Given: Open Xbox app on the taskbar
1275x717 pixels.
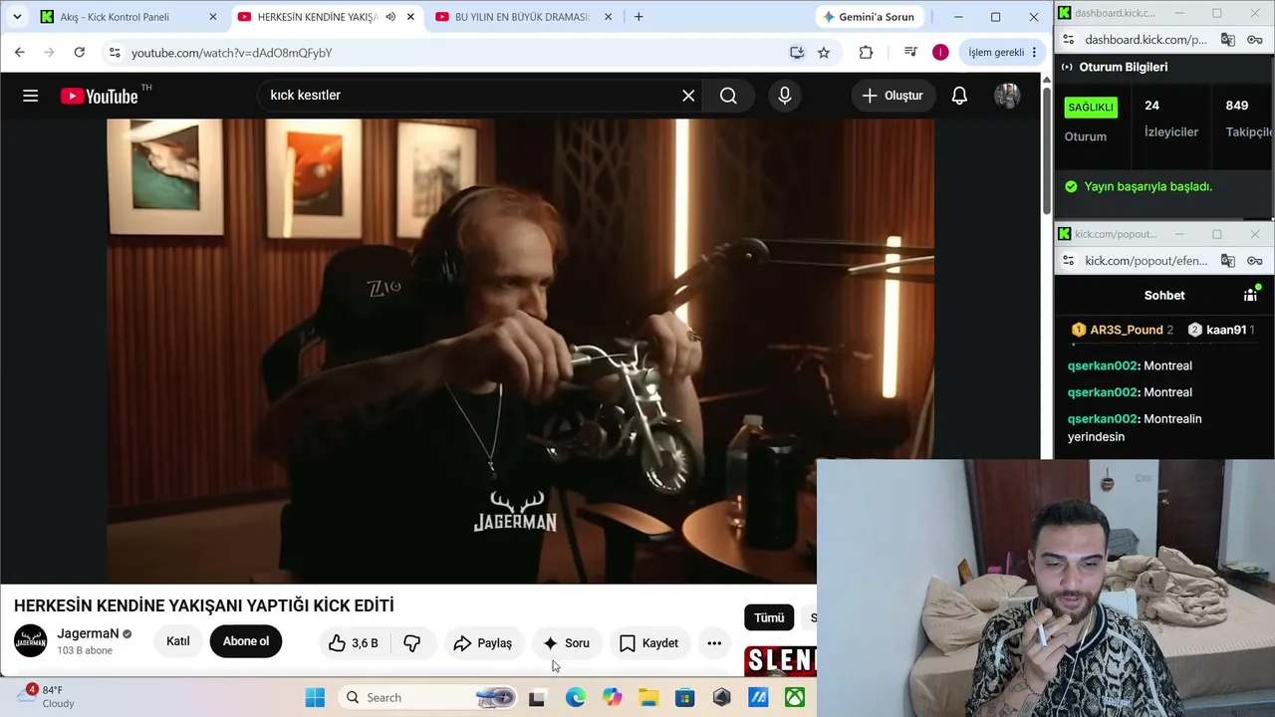Looking at the screenshot, I should [x=794, y=698].
